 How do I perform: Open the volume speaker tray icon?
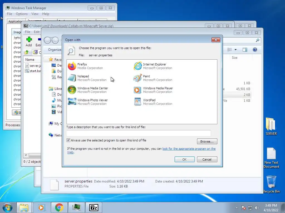(257, 208)
